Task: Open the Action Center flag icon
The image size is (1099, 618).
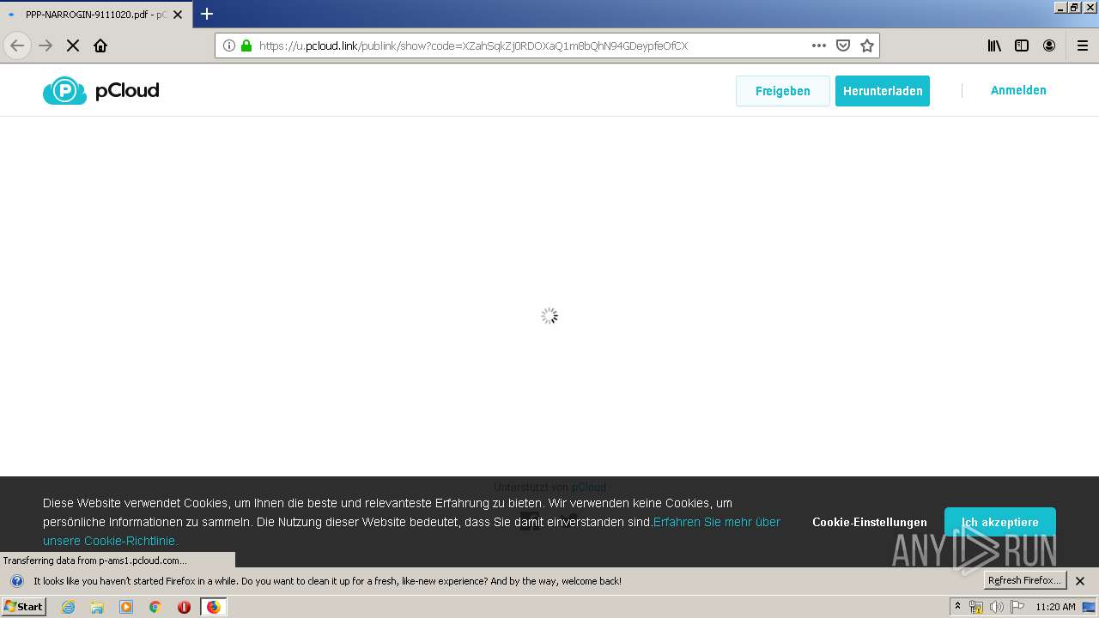Action: click(1017, 607)
